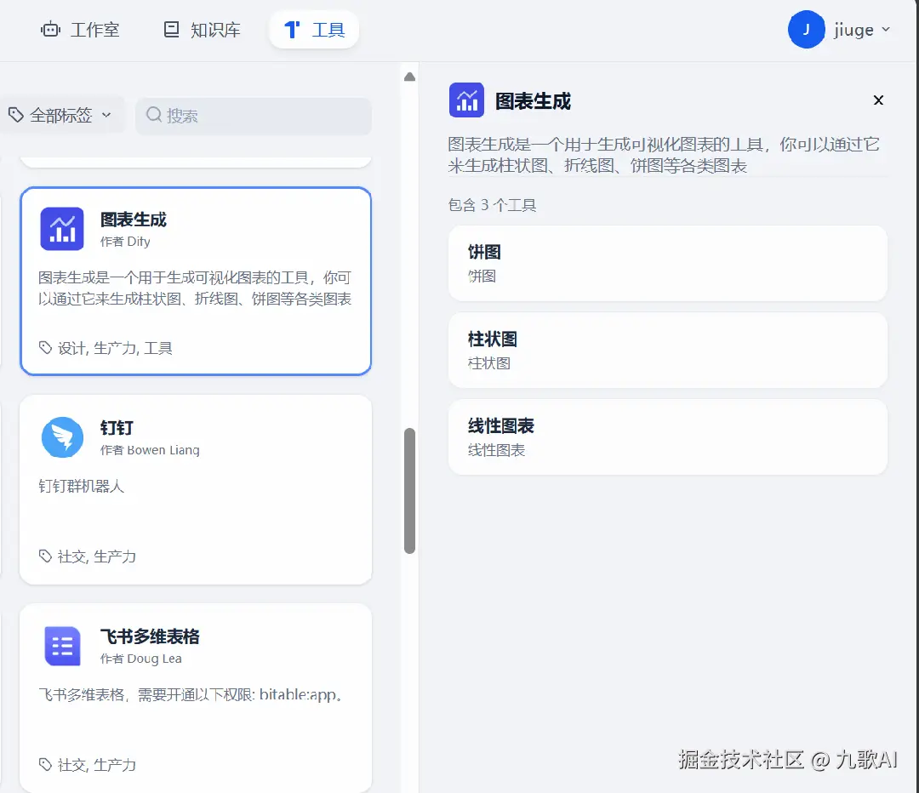The height and width of the screenshot is (793, 919).
Task: Click the 作者 Dify author text
Action: point(125,242)
